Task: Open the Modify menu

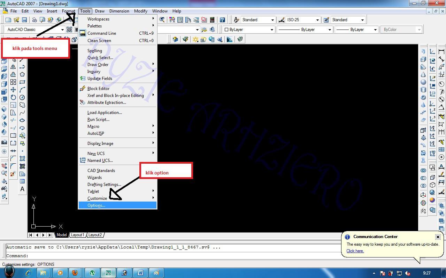Action: click(x=140, y=11)
